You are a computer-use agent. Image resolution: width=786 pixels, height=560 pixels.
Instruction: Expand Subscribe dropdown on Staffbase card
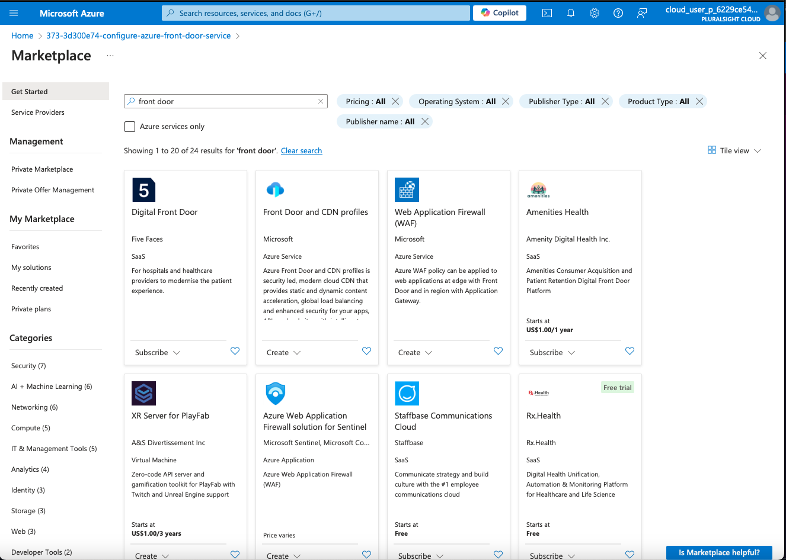[x=440, y=556]
